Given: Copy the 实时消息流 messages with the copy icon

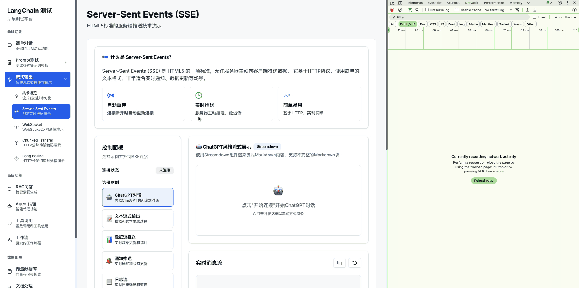Looking at the screenshot, I should pyautogui.click(x=339, y=263).
